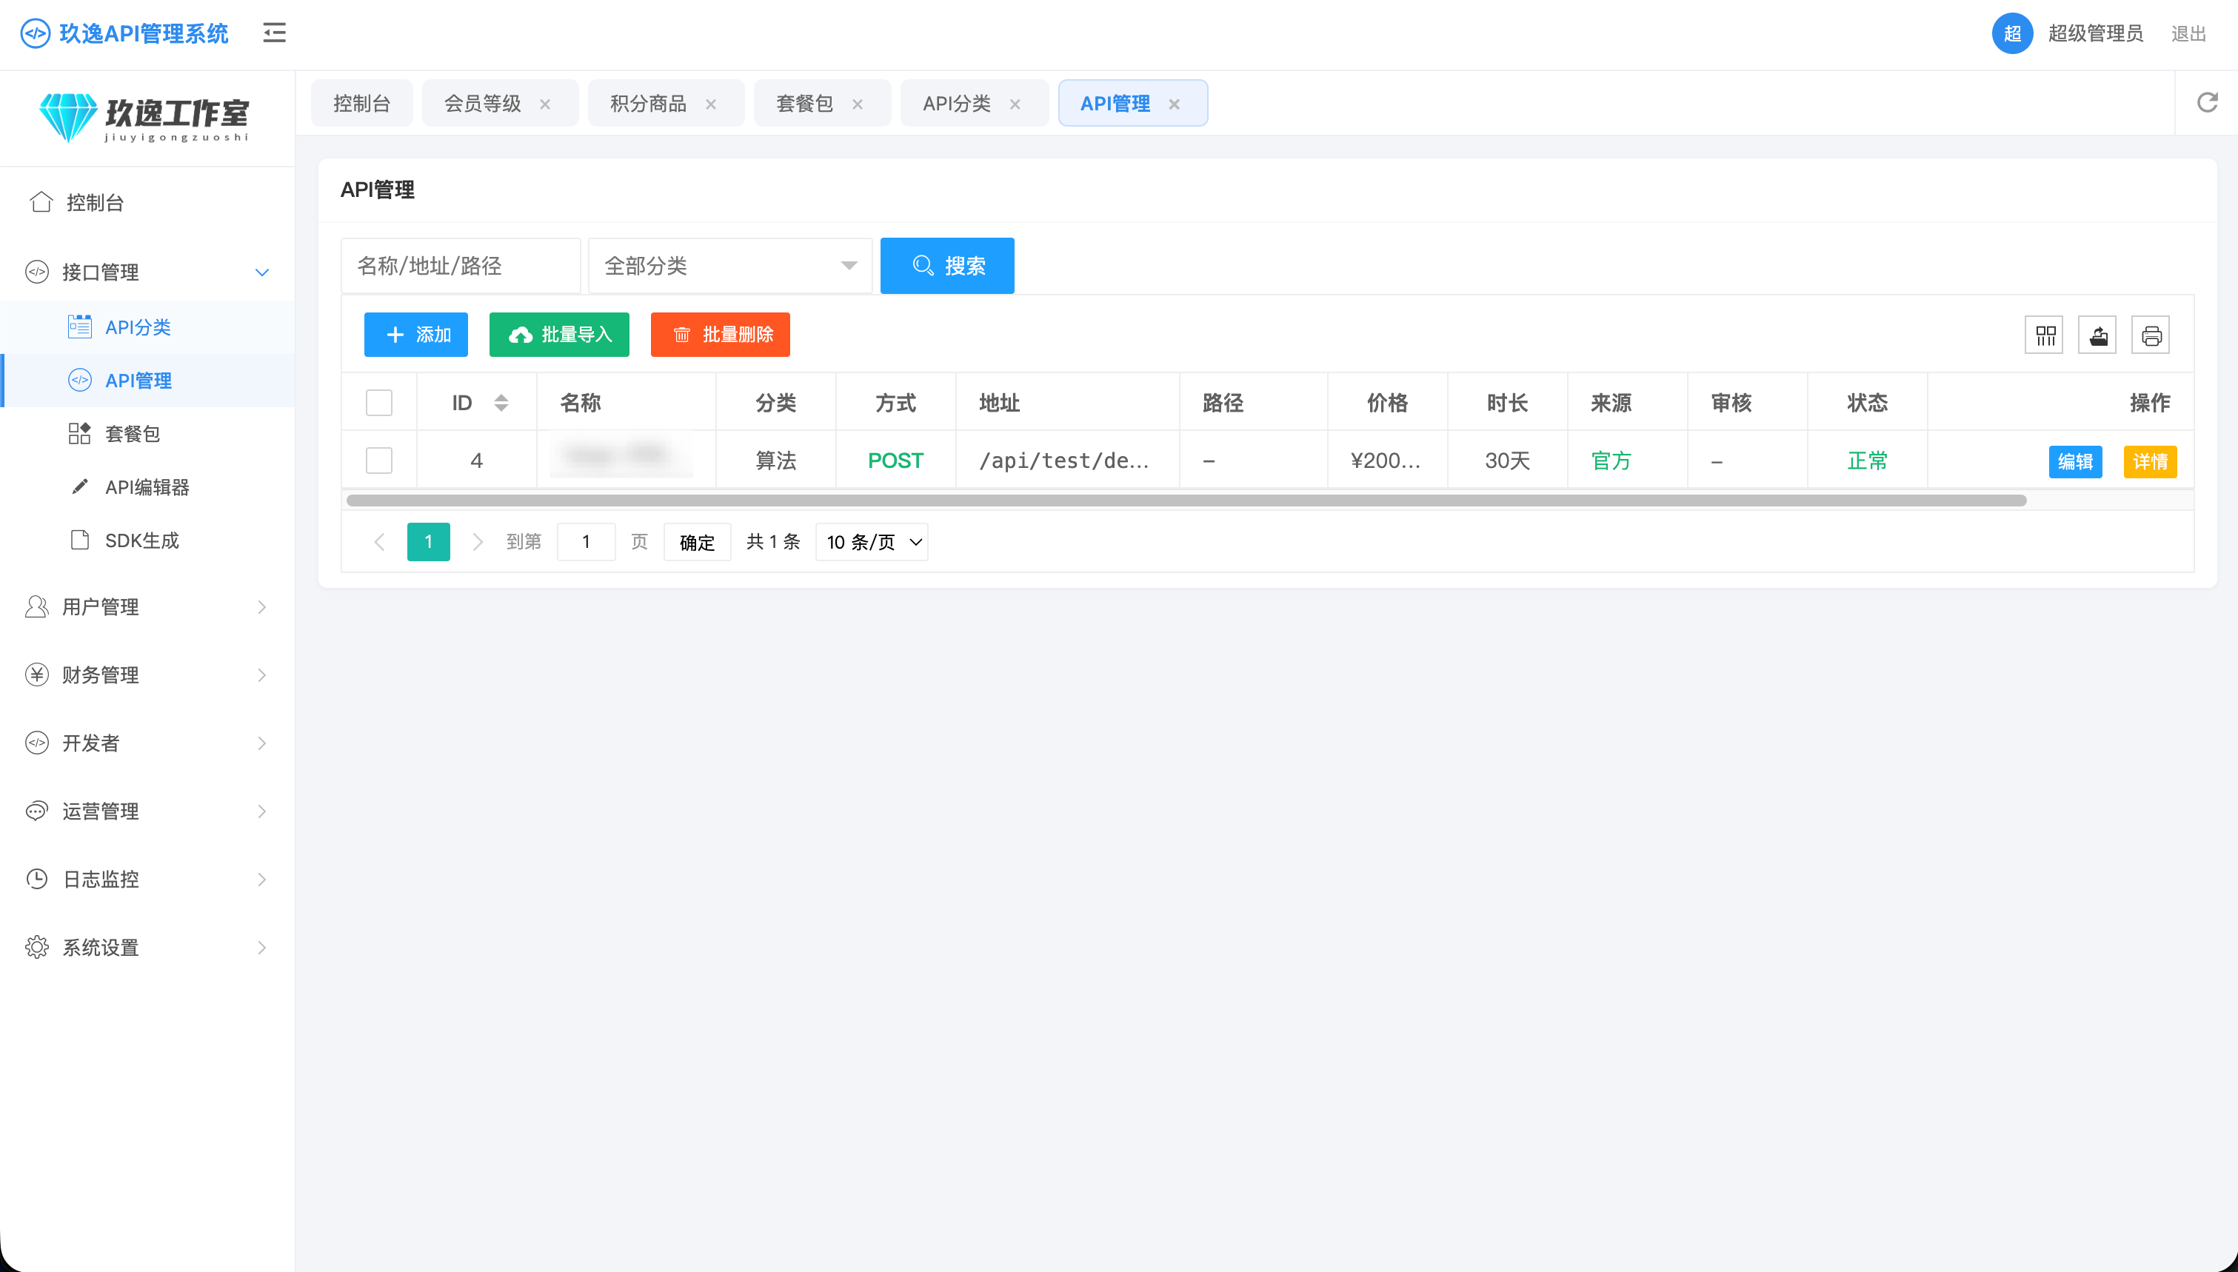This screenshot has height=1272, width=2238.
Task: Click the 确定 pagination confirm button
Action: pos(697,542)
